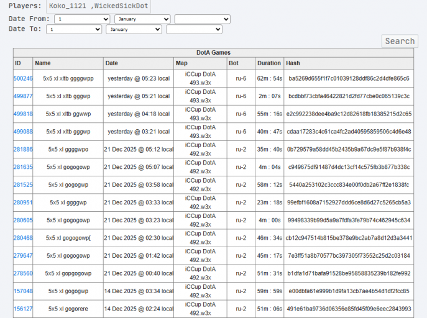Open game ID 279647 link
427x318 pixels.
point(23,256)
